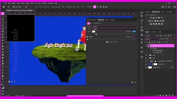Select the Clone Stamp tool

[2, 46]
